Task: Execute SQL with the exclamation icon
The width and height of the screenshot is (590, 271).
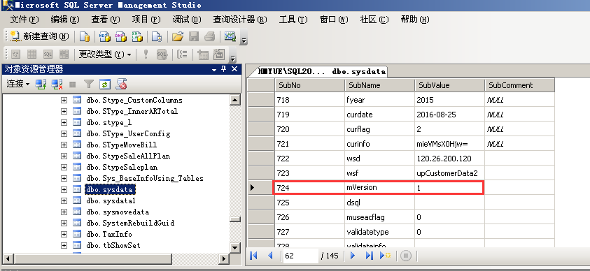Action: [x=146, y=54]
